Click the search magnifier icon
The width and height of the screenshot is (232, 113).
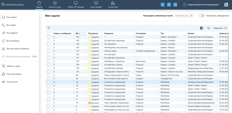[175, 5]
